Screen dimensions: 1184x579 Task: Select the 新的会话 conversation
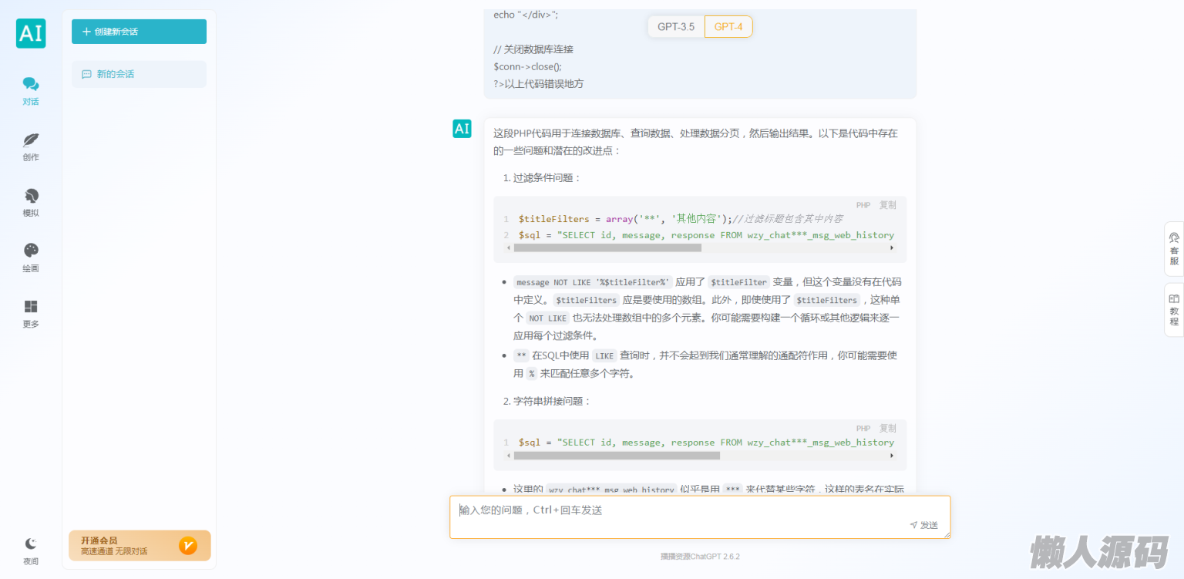pyautogui.click(x=139, y=74)
